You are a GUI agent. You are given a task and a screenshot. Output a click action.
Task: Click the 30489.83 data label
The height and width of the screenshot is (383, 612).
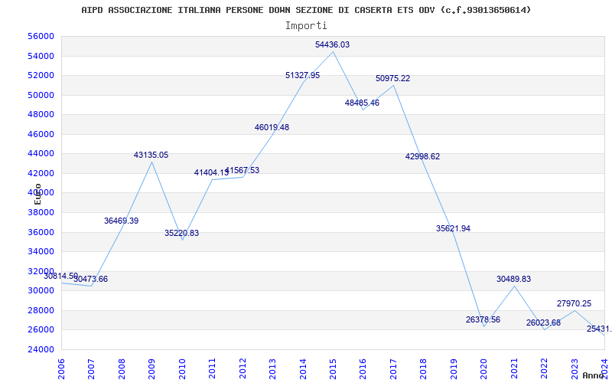pos(513,279)
